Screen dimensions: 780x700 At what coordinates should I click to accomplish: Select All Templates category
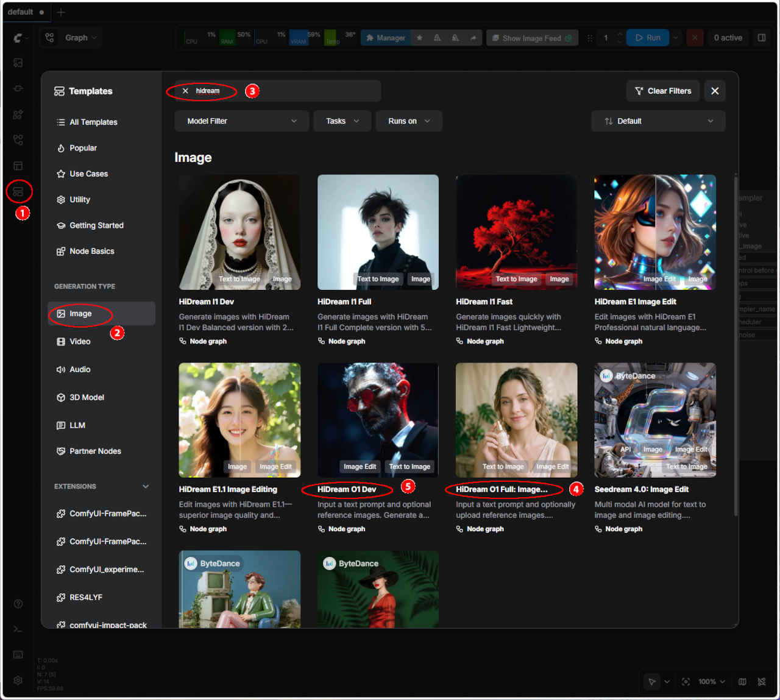tap(101, 122)
